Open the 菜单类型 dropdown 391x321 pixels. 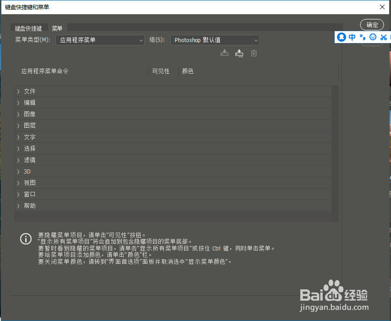(100, 40)
